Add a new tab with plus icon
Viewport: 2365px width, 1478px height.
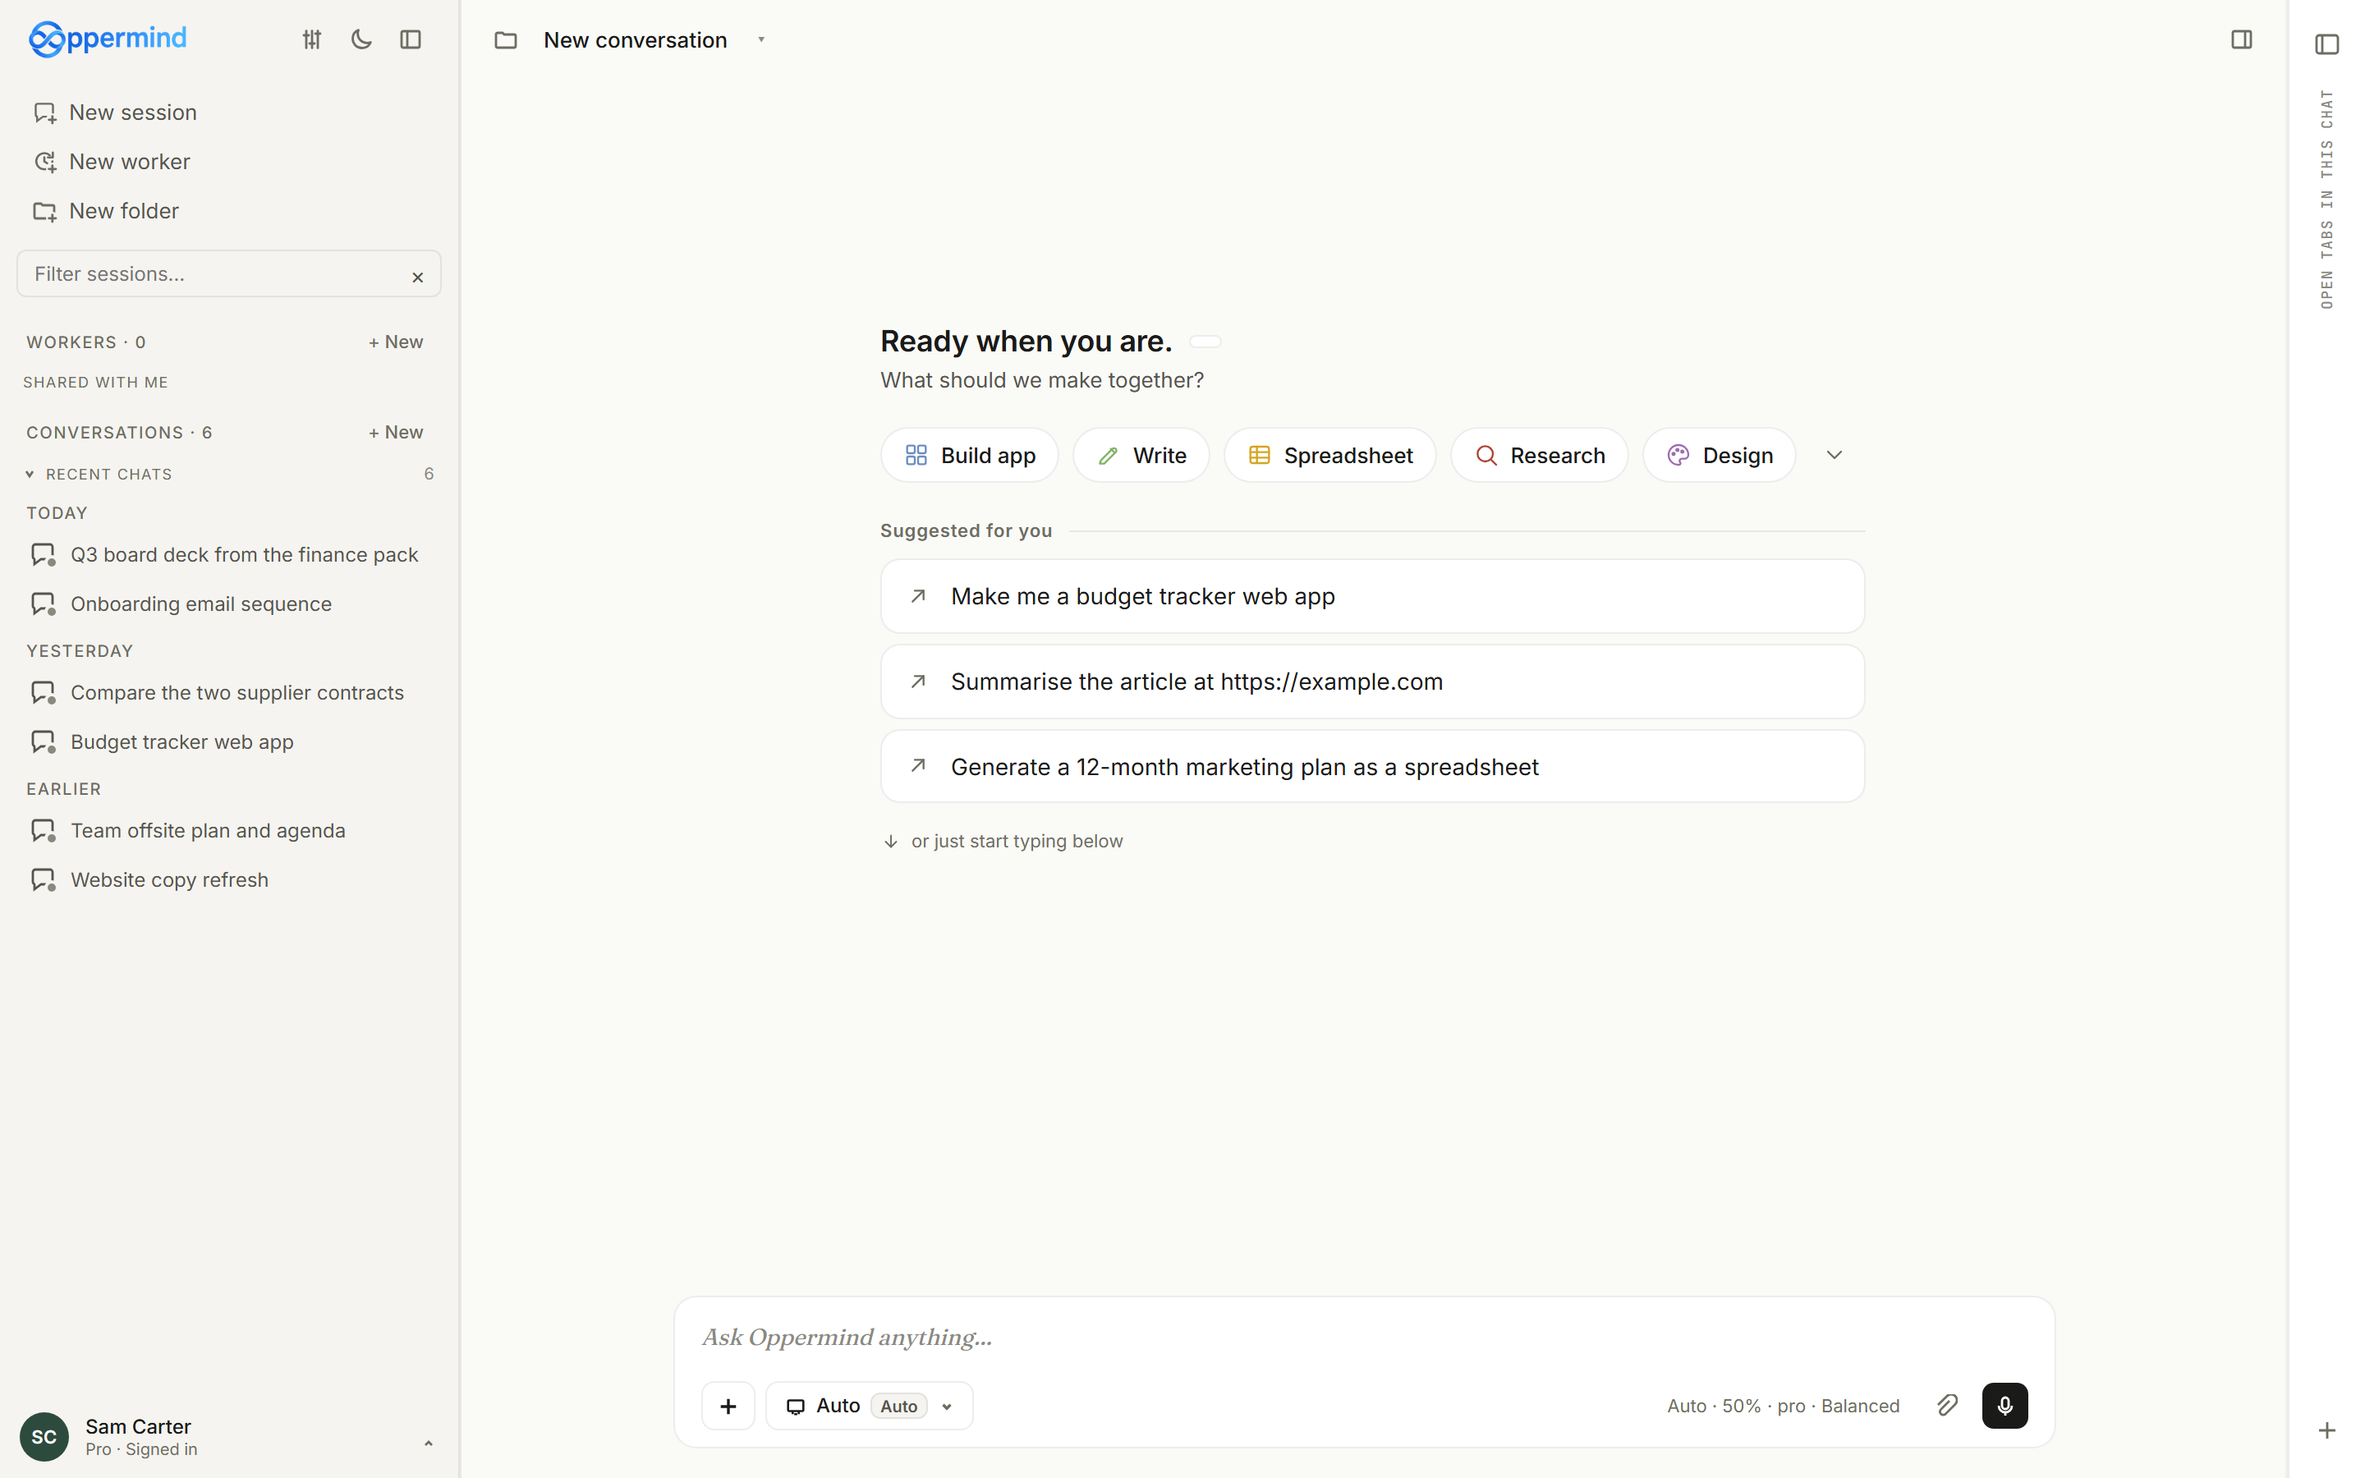tap(2327, 1431)
